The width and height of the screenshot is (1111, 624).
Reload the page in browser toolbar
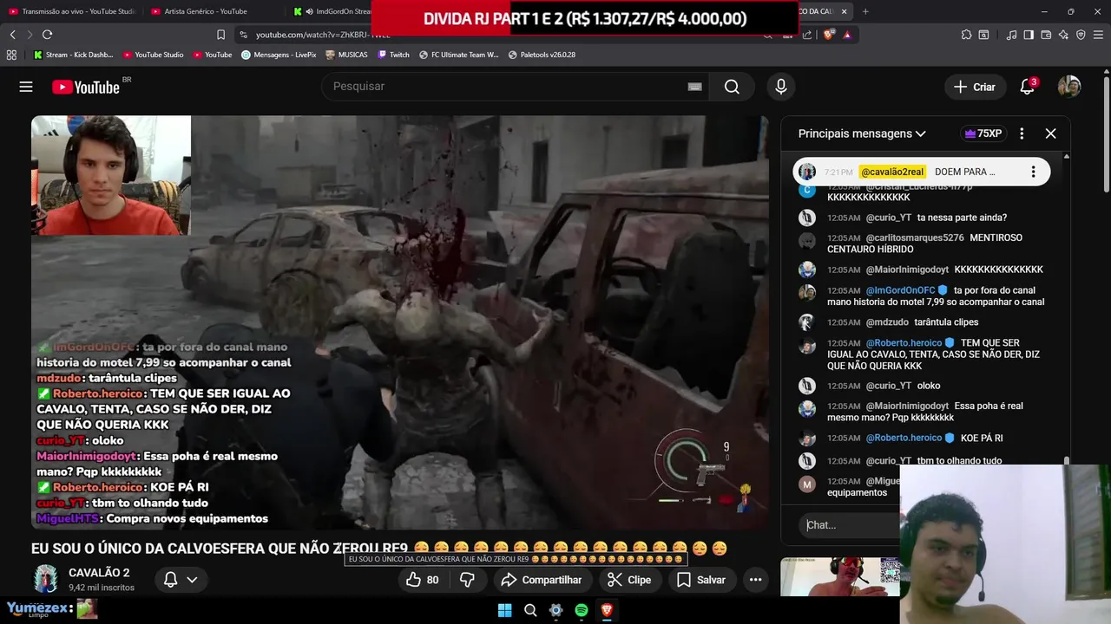pyautogui.click(x=47, y=35)
